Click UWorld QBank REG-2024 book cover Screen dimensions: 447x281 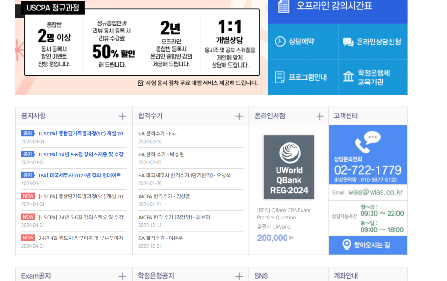pos(288,167)
